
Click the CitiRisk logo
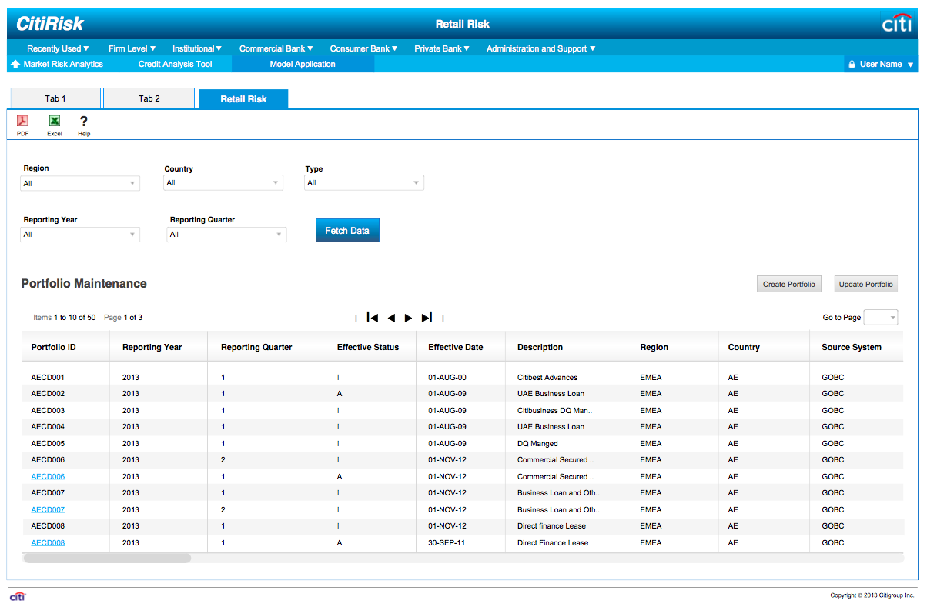coord(50,24)
